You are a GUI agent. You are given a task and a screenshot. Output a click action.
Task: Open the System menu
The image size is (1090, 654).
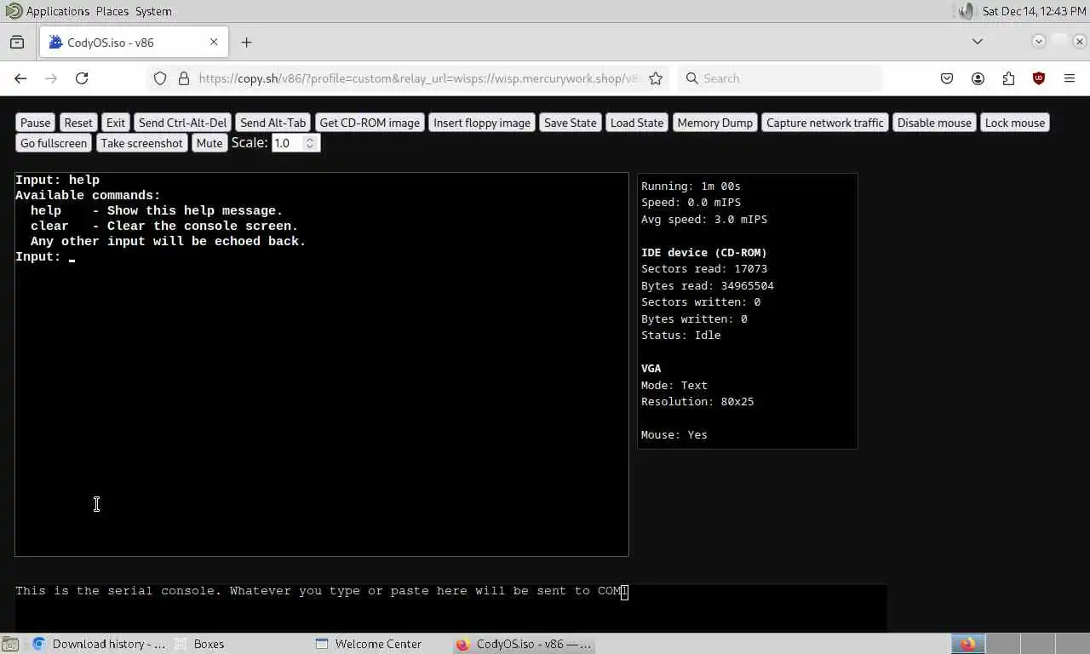[153, 11]
